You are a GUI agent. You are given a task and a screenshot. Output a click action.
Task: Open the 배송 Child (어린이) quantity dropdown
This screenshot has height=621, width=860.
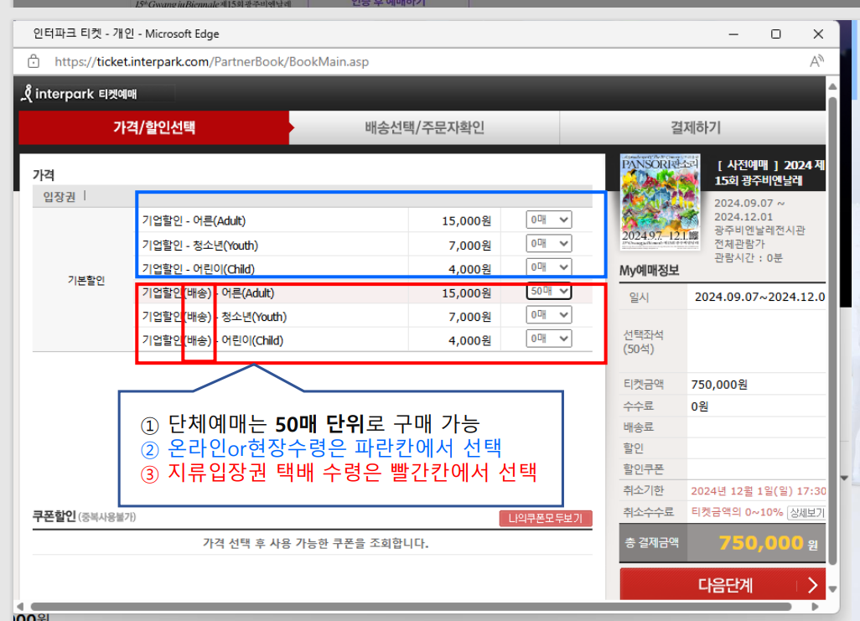549,339
